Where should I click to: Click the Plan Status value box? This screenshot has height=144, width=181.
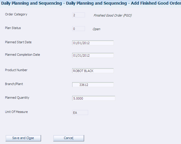(x=79, y=29)
